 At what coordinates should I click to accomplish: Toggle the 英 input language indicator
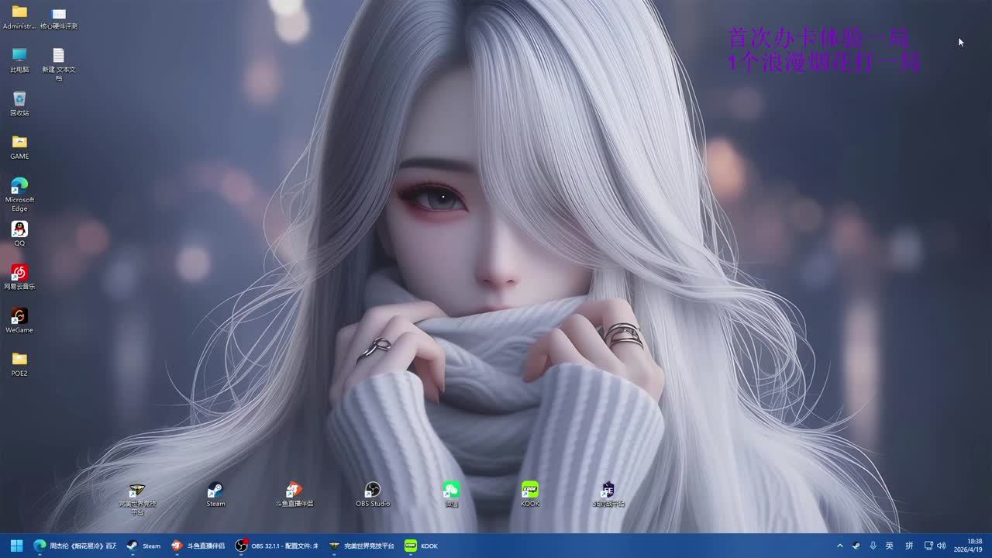(x=890, y=546)
